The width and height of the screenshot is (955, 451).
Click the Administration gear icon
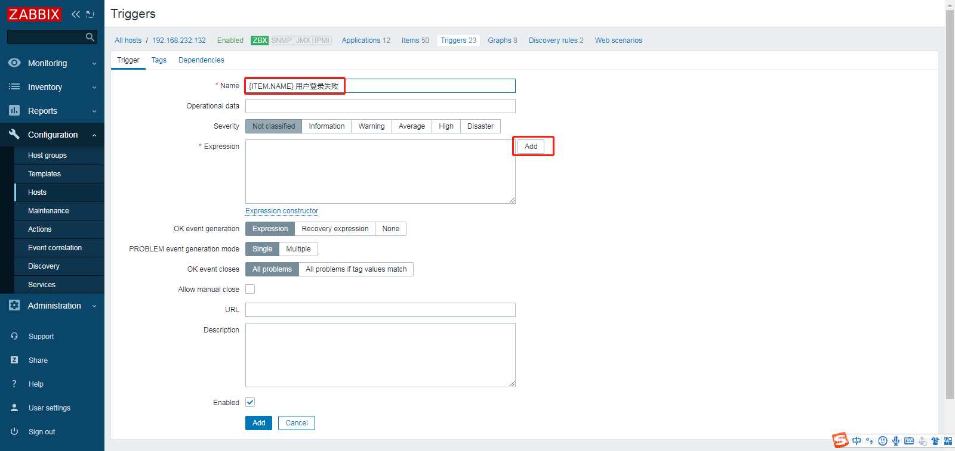point(14,305)
